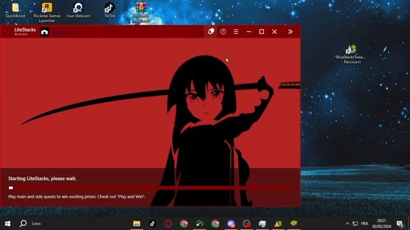Close the LiteStacks window
The height and width of the screenshot is (230, 410).
pyautogui.click(x=274, y=31)
